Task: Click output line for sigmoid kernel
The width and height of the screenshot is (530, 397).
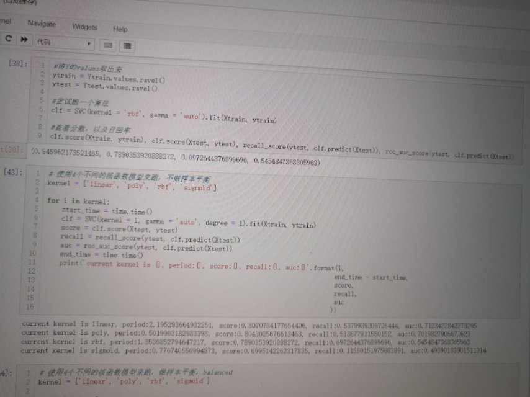Action: tap(253, 350)
